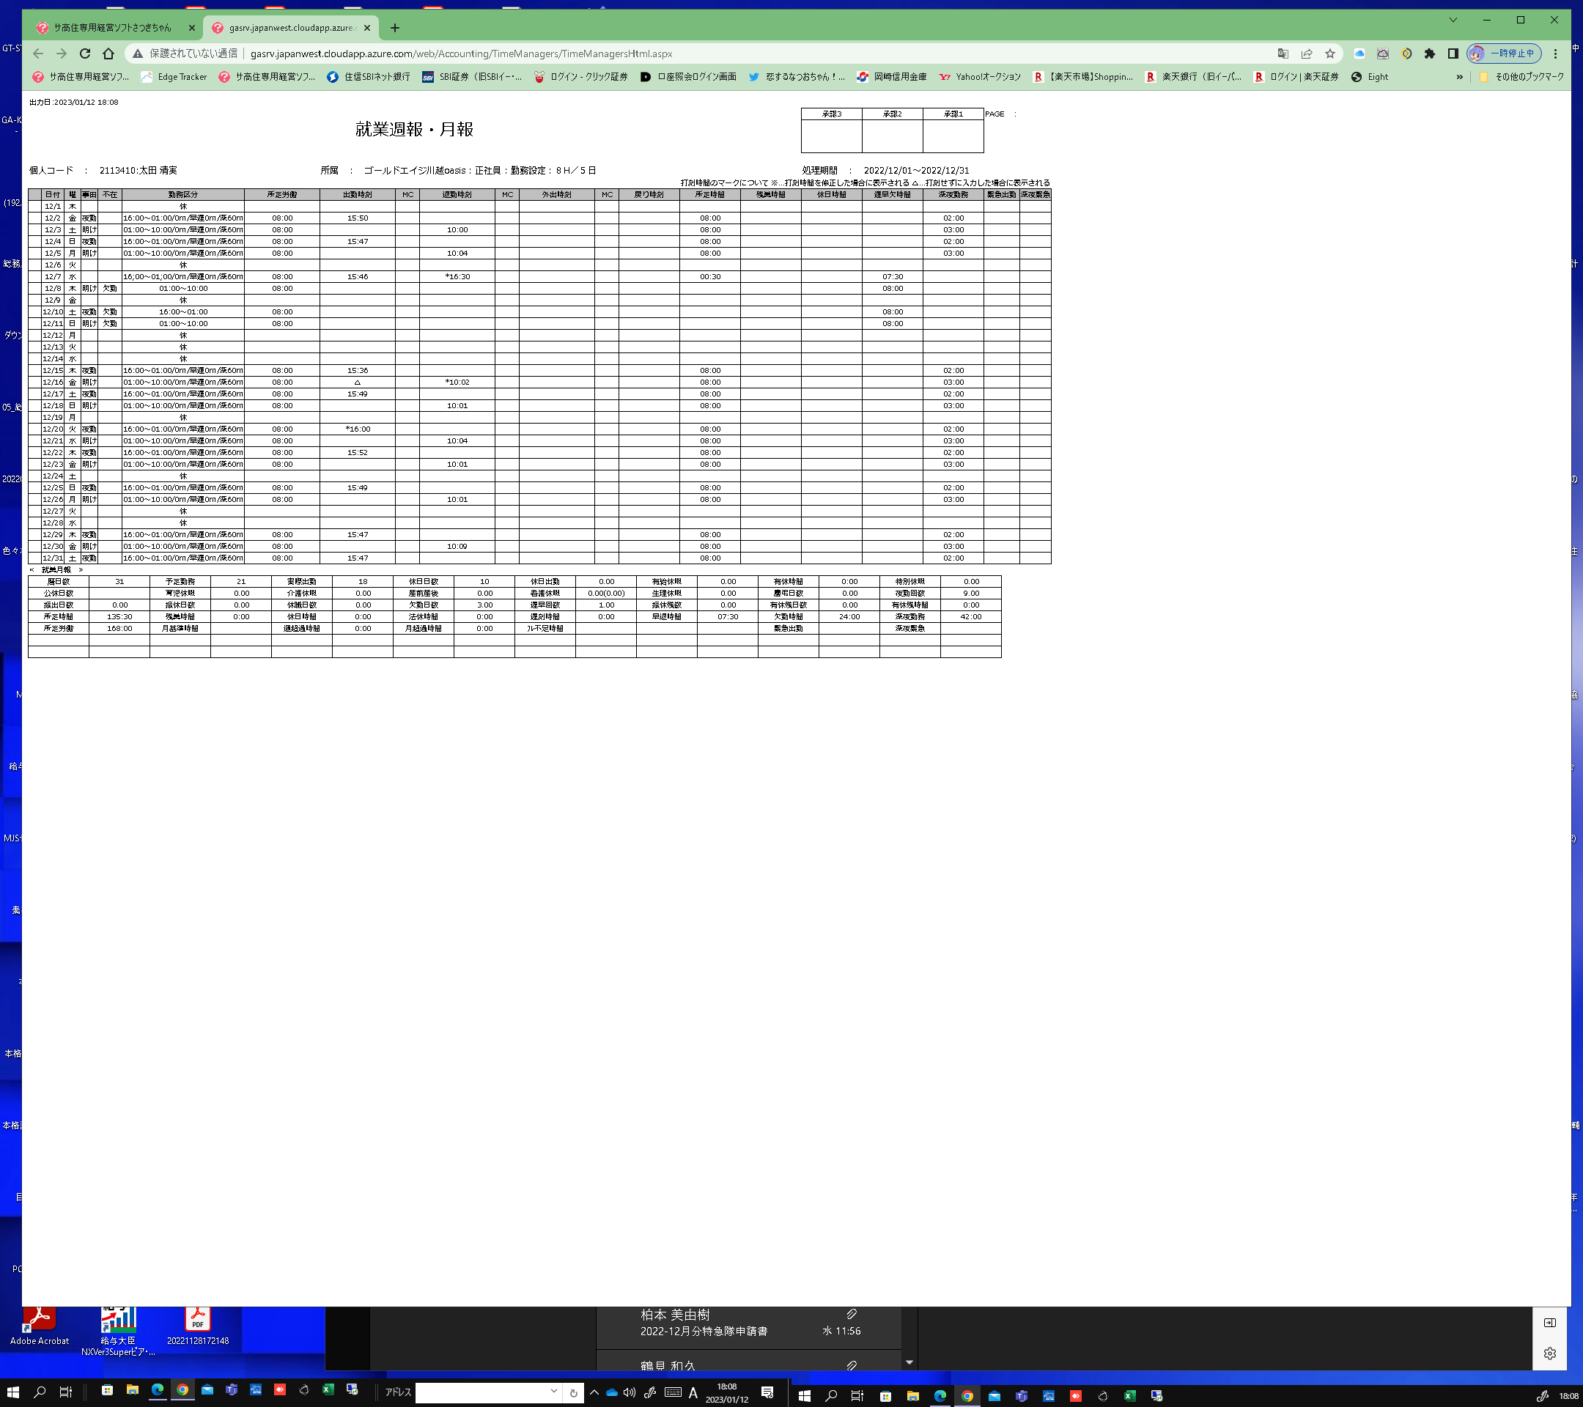Click the 一時停止中 profile button
This screenshot has width=1583, height=1407.
pyautogui.click(x=1504, y=53)
